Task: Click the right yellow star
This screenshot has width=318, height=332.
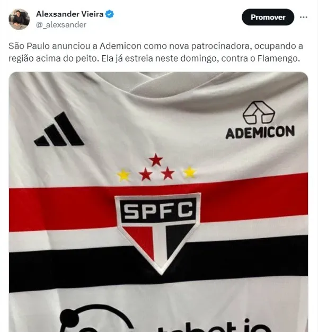Action: pyautogui.click(x=190, y=172)
